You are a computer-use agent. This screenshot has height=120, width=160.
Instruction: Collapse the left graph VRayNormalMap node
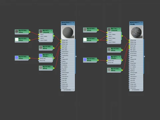pos(51,55)
